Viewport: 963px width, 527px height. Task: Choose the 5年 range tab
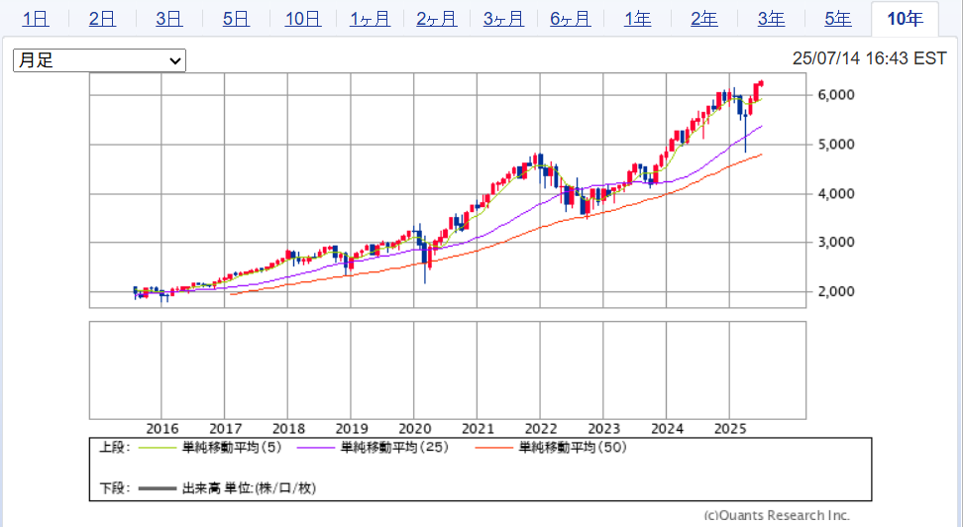point(838,18)
